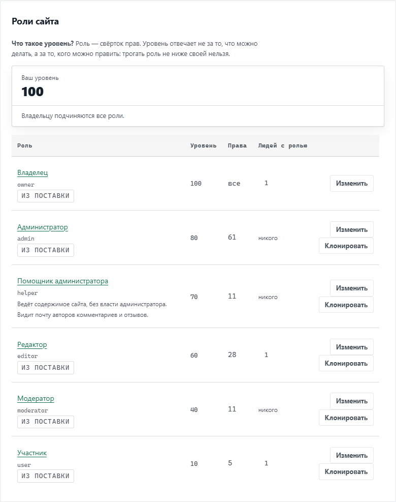Select the Людей с ролью column header
The width and height of the screenshot is (396, 502).
click(x=283, y=145)
